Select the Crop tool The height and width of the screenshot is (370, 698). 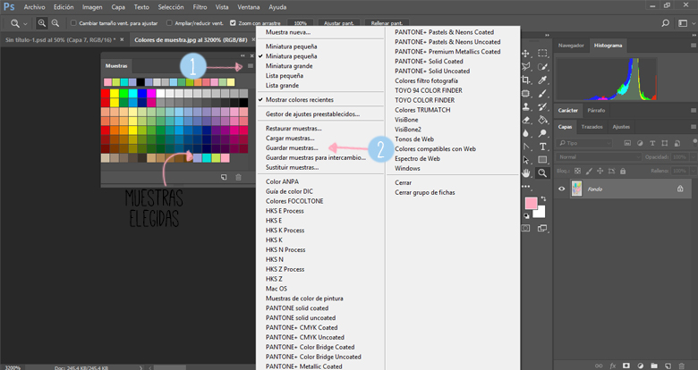[x=525, y=80]
